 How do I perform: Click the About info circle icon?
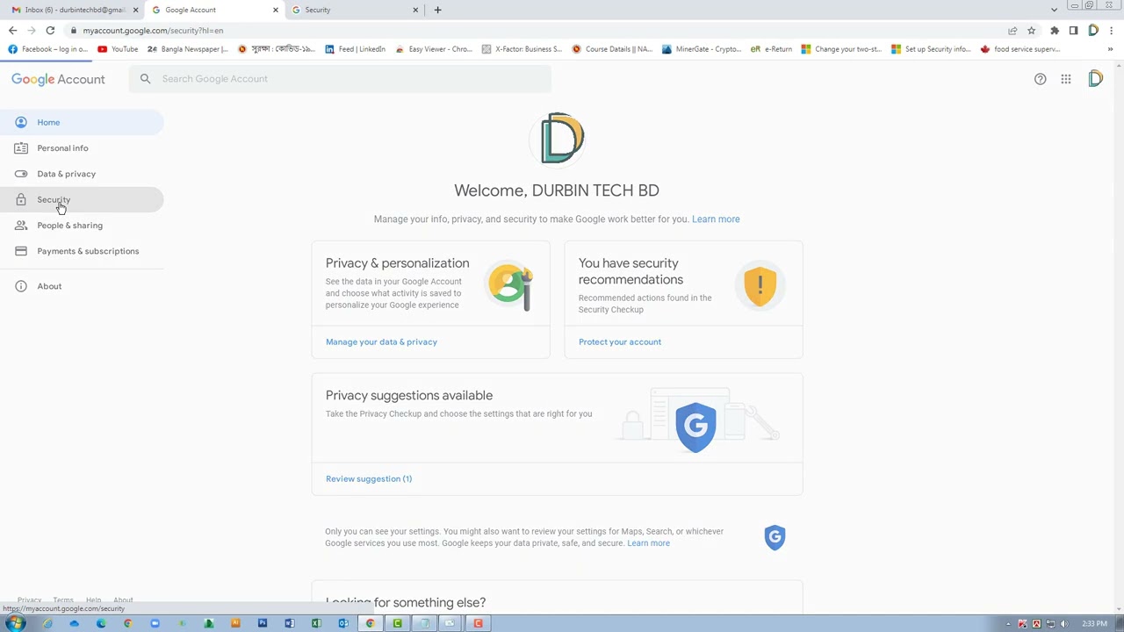coord(21,286)
